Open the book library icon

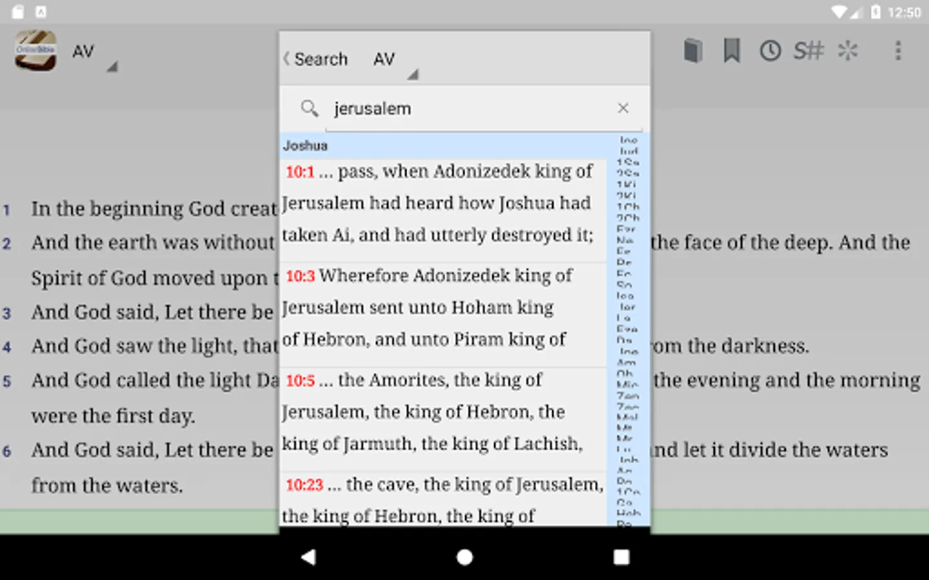[692, 50]
